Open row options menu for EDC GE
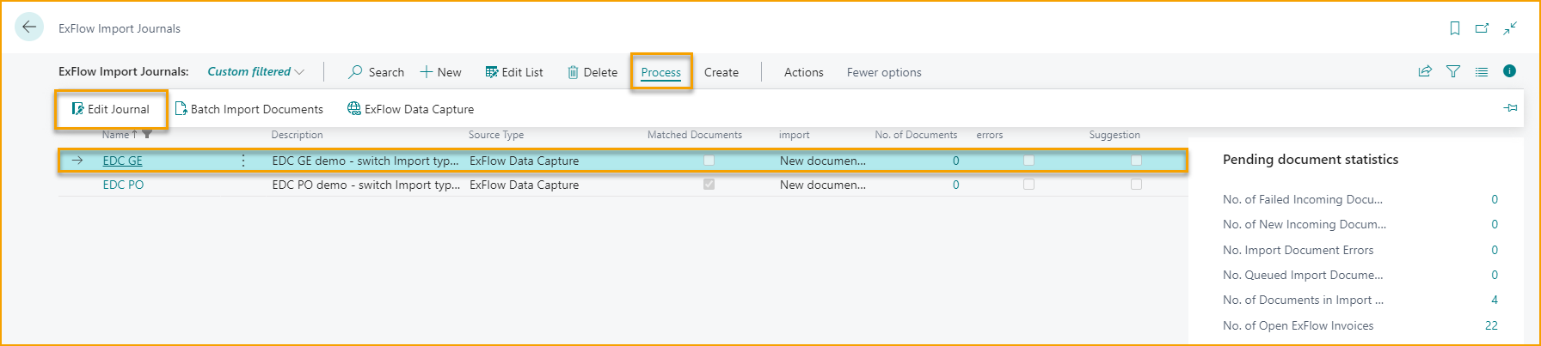 [243, 161]
